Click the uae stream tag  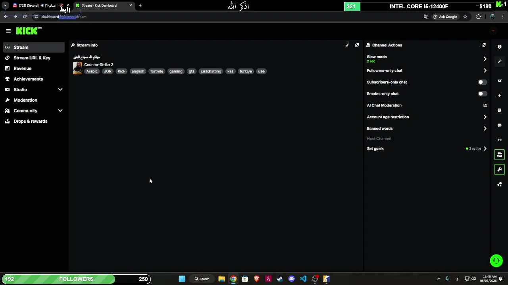[x=261, y=71]
